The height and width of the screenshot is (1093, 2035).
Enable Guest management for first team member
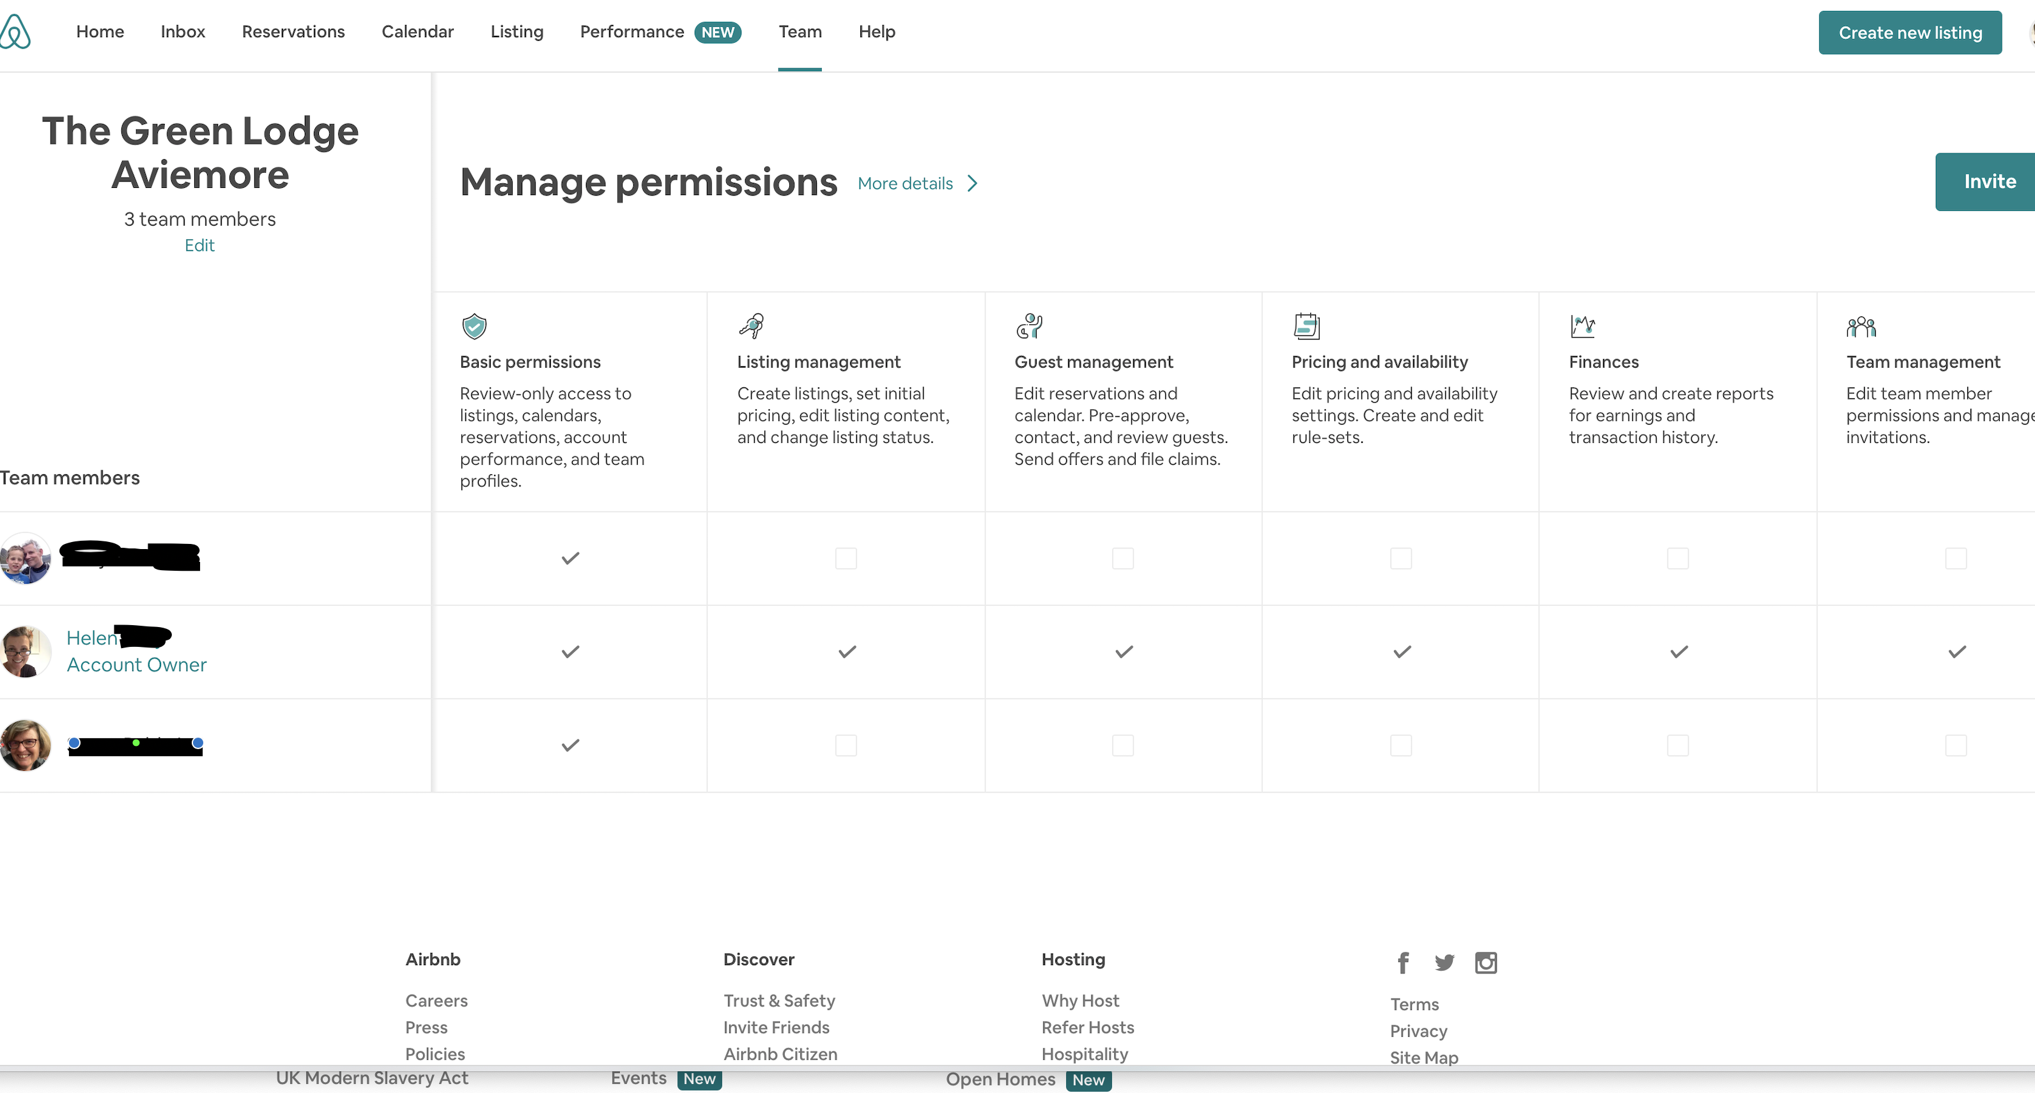click(x=1122, y=559)
